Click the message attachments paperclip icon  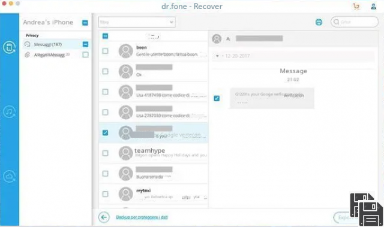click(28, 55)
